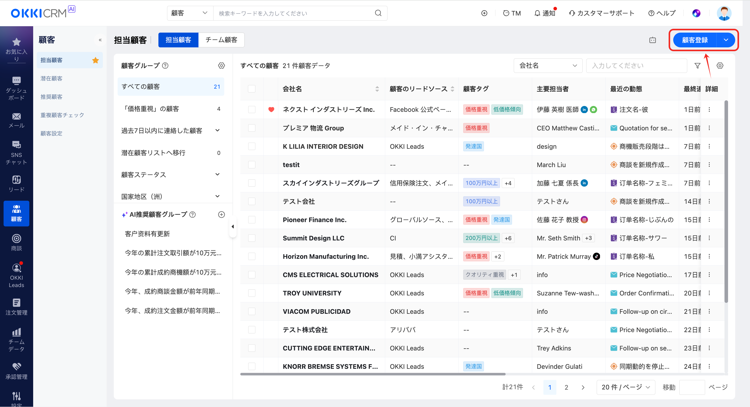
Task: Collapse the 顧客 side menu with double chevron
Action: click(100, 40)
